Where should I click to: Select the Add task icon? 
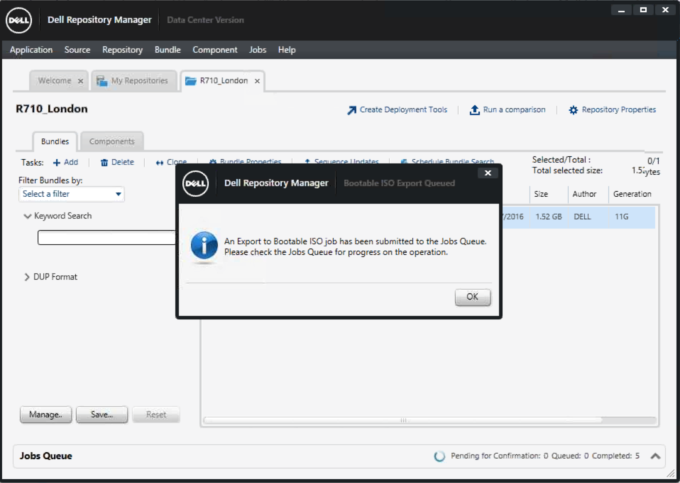pyautogui.click(x=57, y=162)
